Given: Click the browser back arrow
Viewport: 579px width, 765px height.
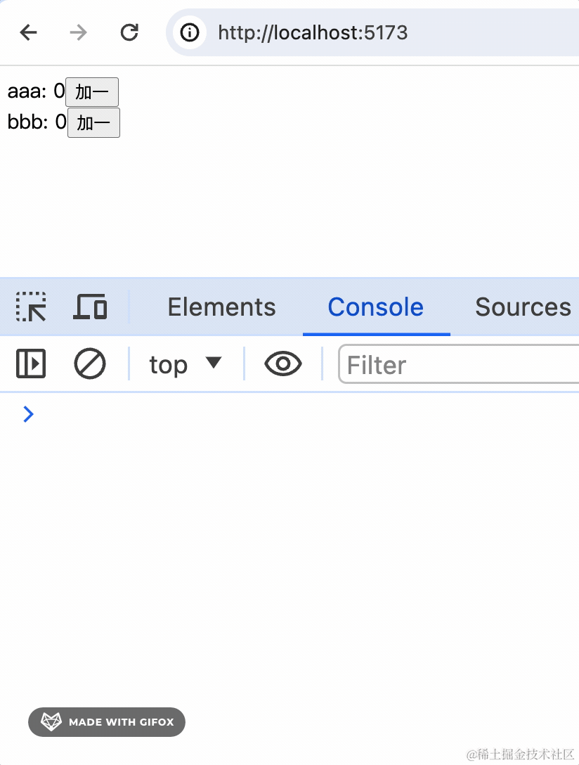Looking at the screenshot, I should point(28,32).
